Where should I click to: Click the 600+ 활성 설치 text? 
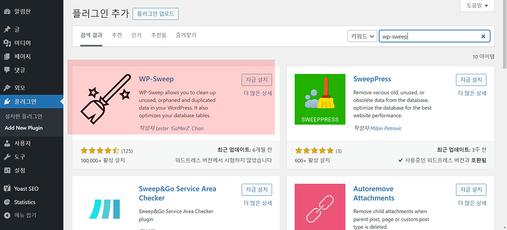pos(312,160)
